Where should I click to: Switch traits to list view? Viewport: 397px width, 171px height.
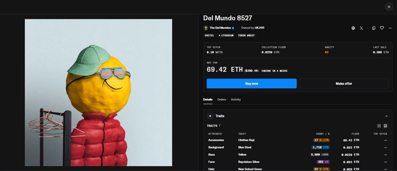(385, 126)
